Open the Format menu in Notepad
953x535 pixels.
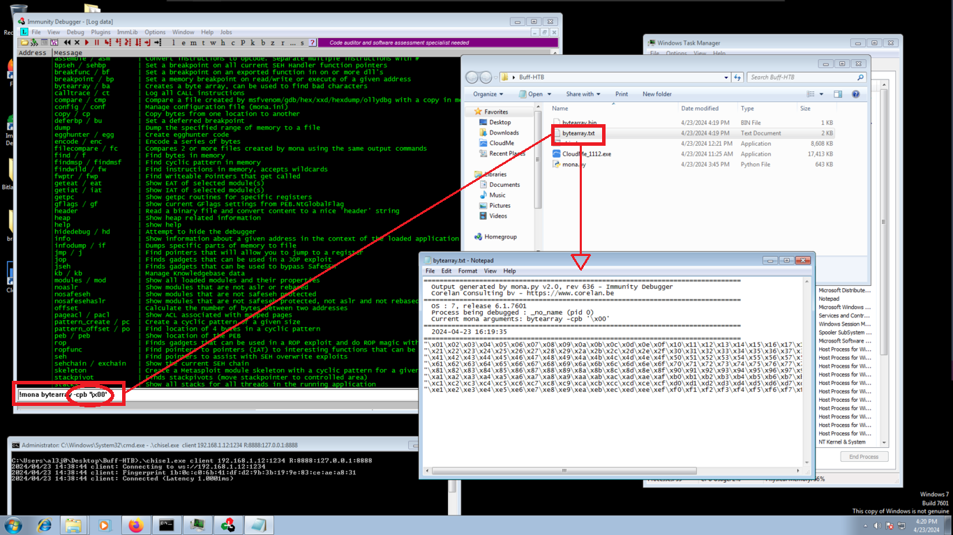pos(467,271)
